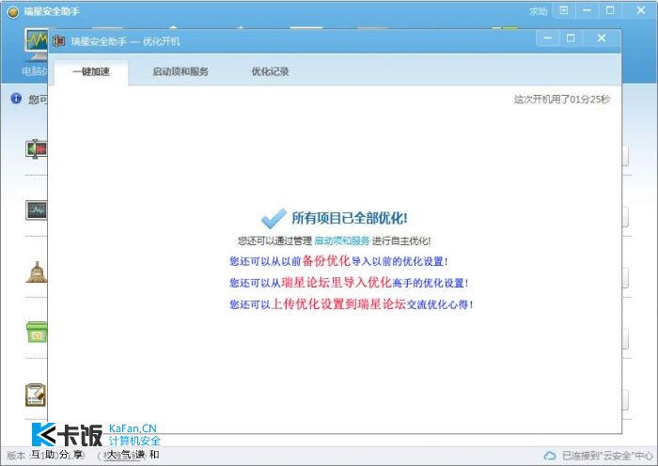658x466 pixels.
Task: Click the green box icon in sidebar
Action: click(x=37, y=333)
